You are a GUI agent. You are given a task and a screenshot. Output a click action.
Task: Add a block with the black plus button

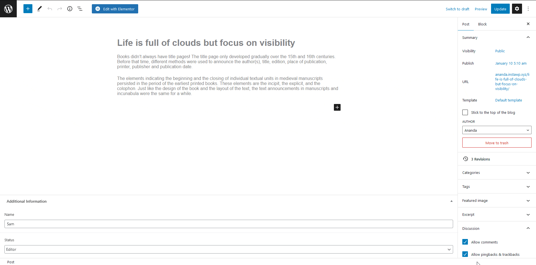[x=337, y=107]
